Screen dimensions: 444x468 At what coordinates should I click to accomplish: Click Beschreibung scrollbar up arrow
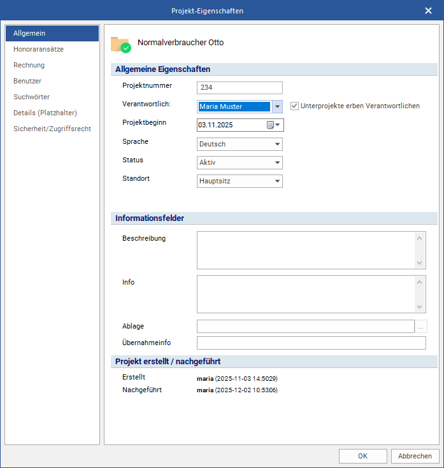tap(420, 238)
